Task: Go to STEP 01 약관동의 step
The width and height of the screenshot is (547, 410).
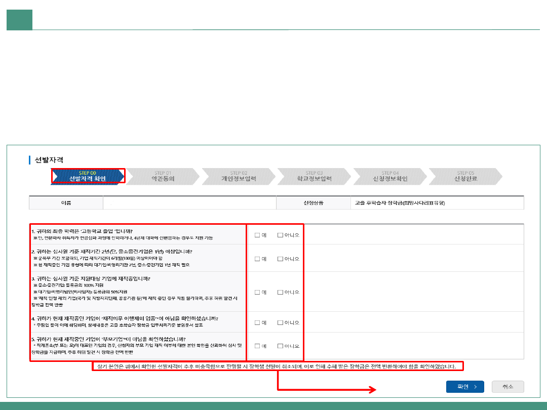Action: 163,176
